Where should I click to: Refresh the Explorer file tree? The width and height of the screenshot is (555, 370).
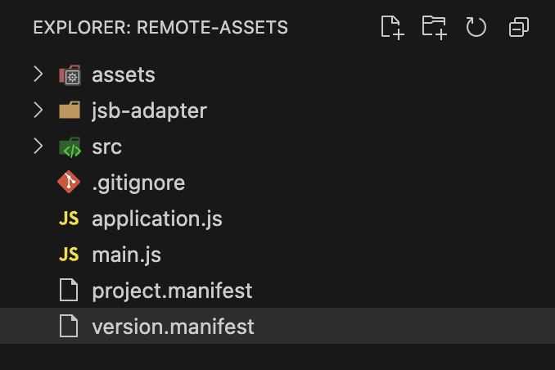coord(476,28)
